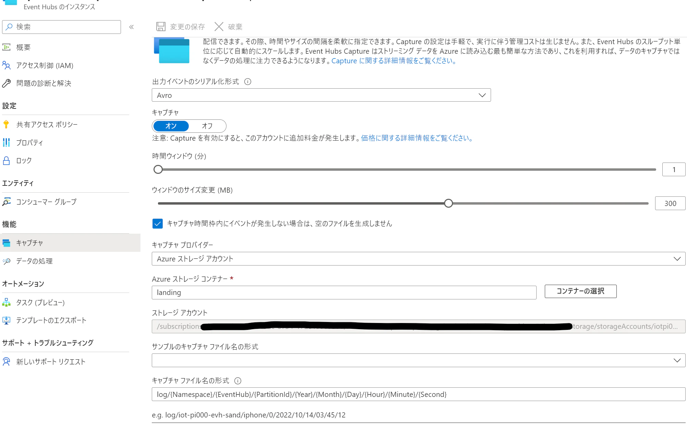Click the search magnifier icon in sidebar
The image size is (687, 426).
click(x=9, y=27)
